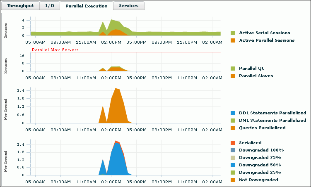Click the red Serialized legend swatch
This screenshot has width=311, height=187.
233,142
